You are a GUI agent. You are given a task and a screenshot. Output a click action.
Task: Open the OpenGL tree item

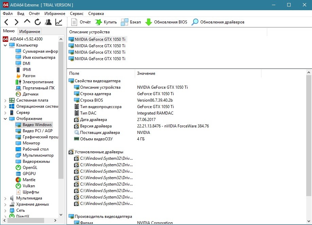click(x=26, y=168)
